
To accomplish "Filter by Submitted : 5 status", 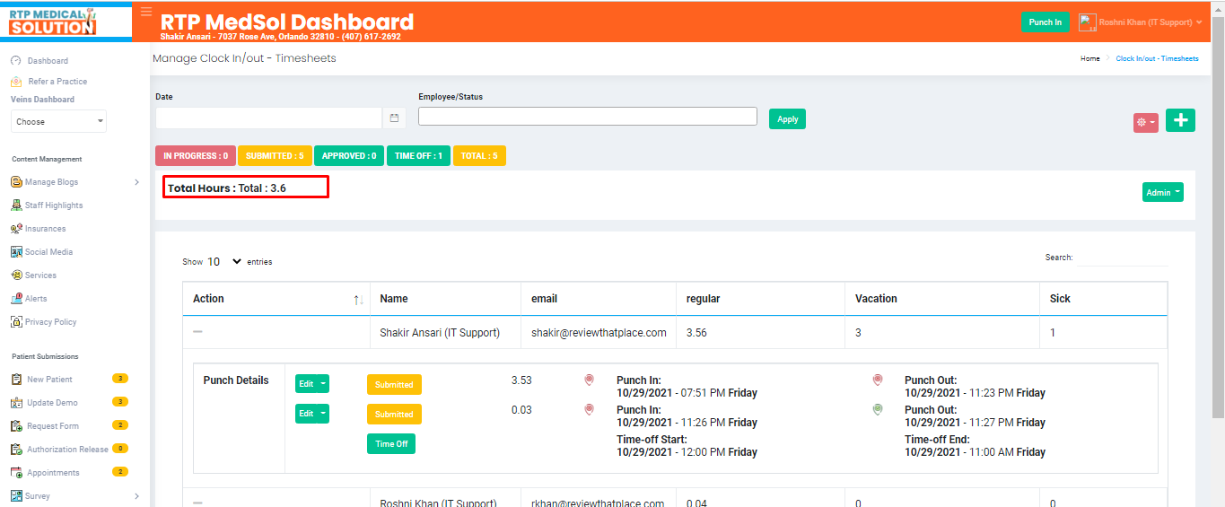I will tap(275, 156).
